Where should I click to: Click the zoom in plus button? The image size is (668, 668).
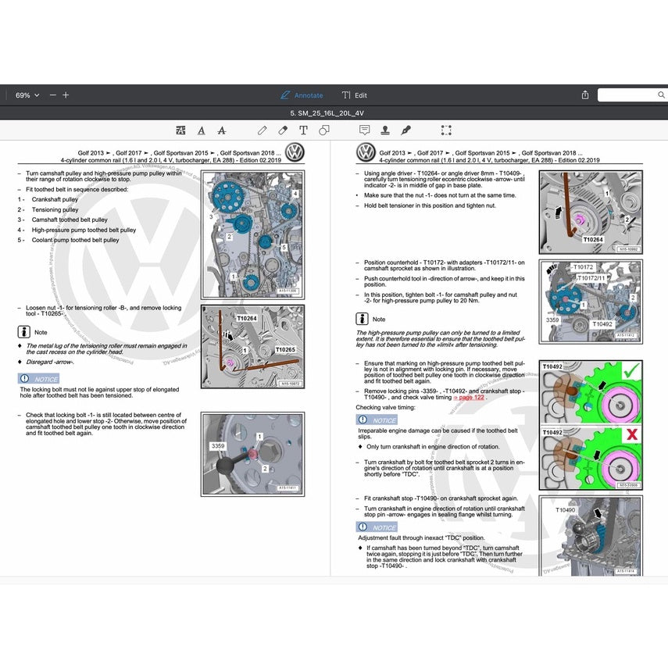coord(66,95)
